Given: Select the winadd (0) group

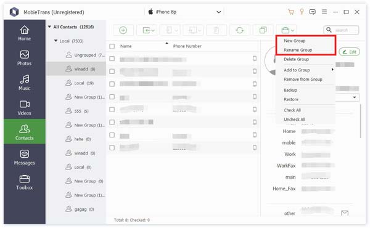Looking at the screenshot, I should (x=76, y=153).
